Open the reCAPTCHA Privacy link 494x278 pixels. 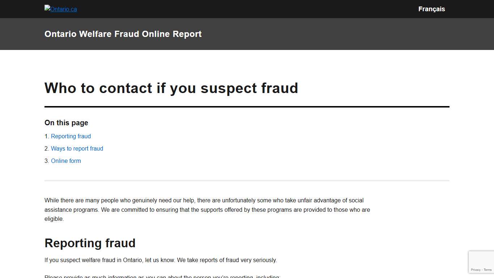[475, 270]
